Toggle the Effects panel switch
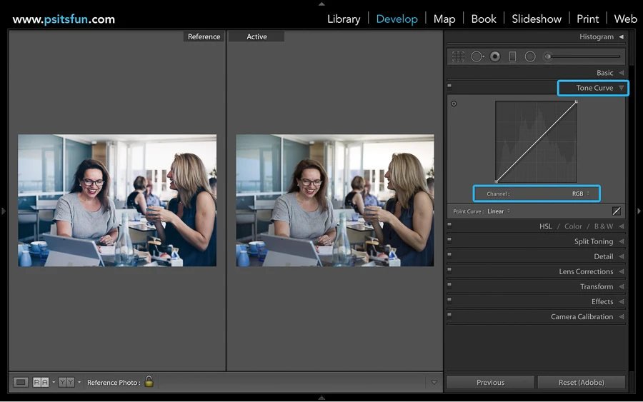Screen dimensions: 643x402 449,300
